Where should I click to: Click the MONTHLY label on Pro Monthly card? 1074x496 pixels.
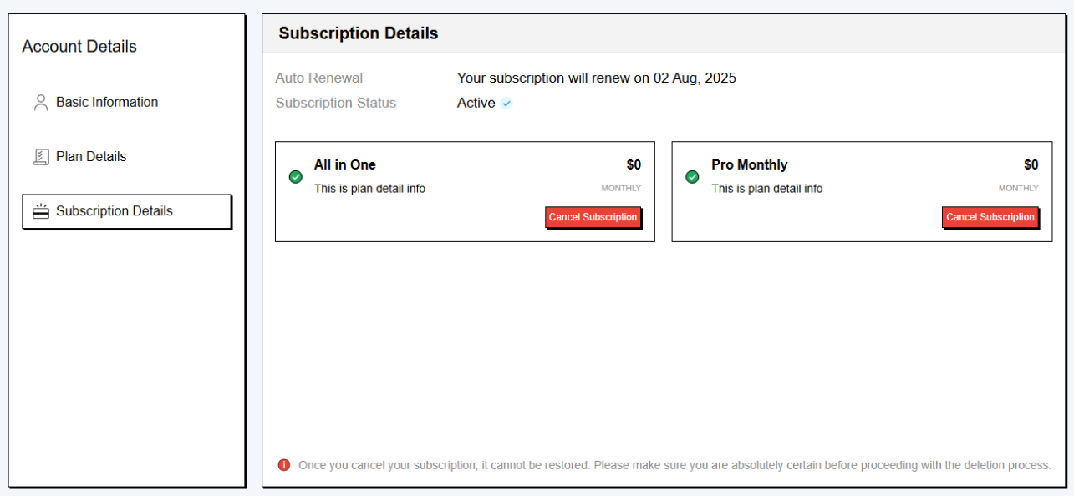click(1019, 189)
